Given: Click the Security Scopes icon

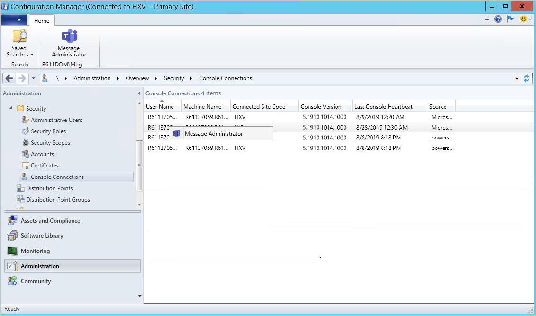Looking at the screenshot, I should (x=26, y=142).
